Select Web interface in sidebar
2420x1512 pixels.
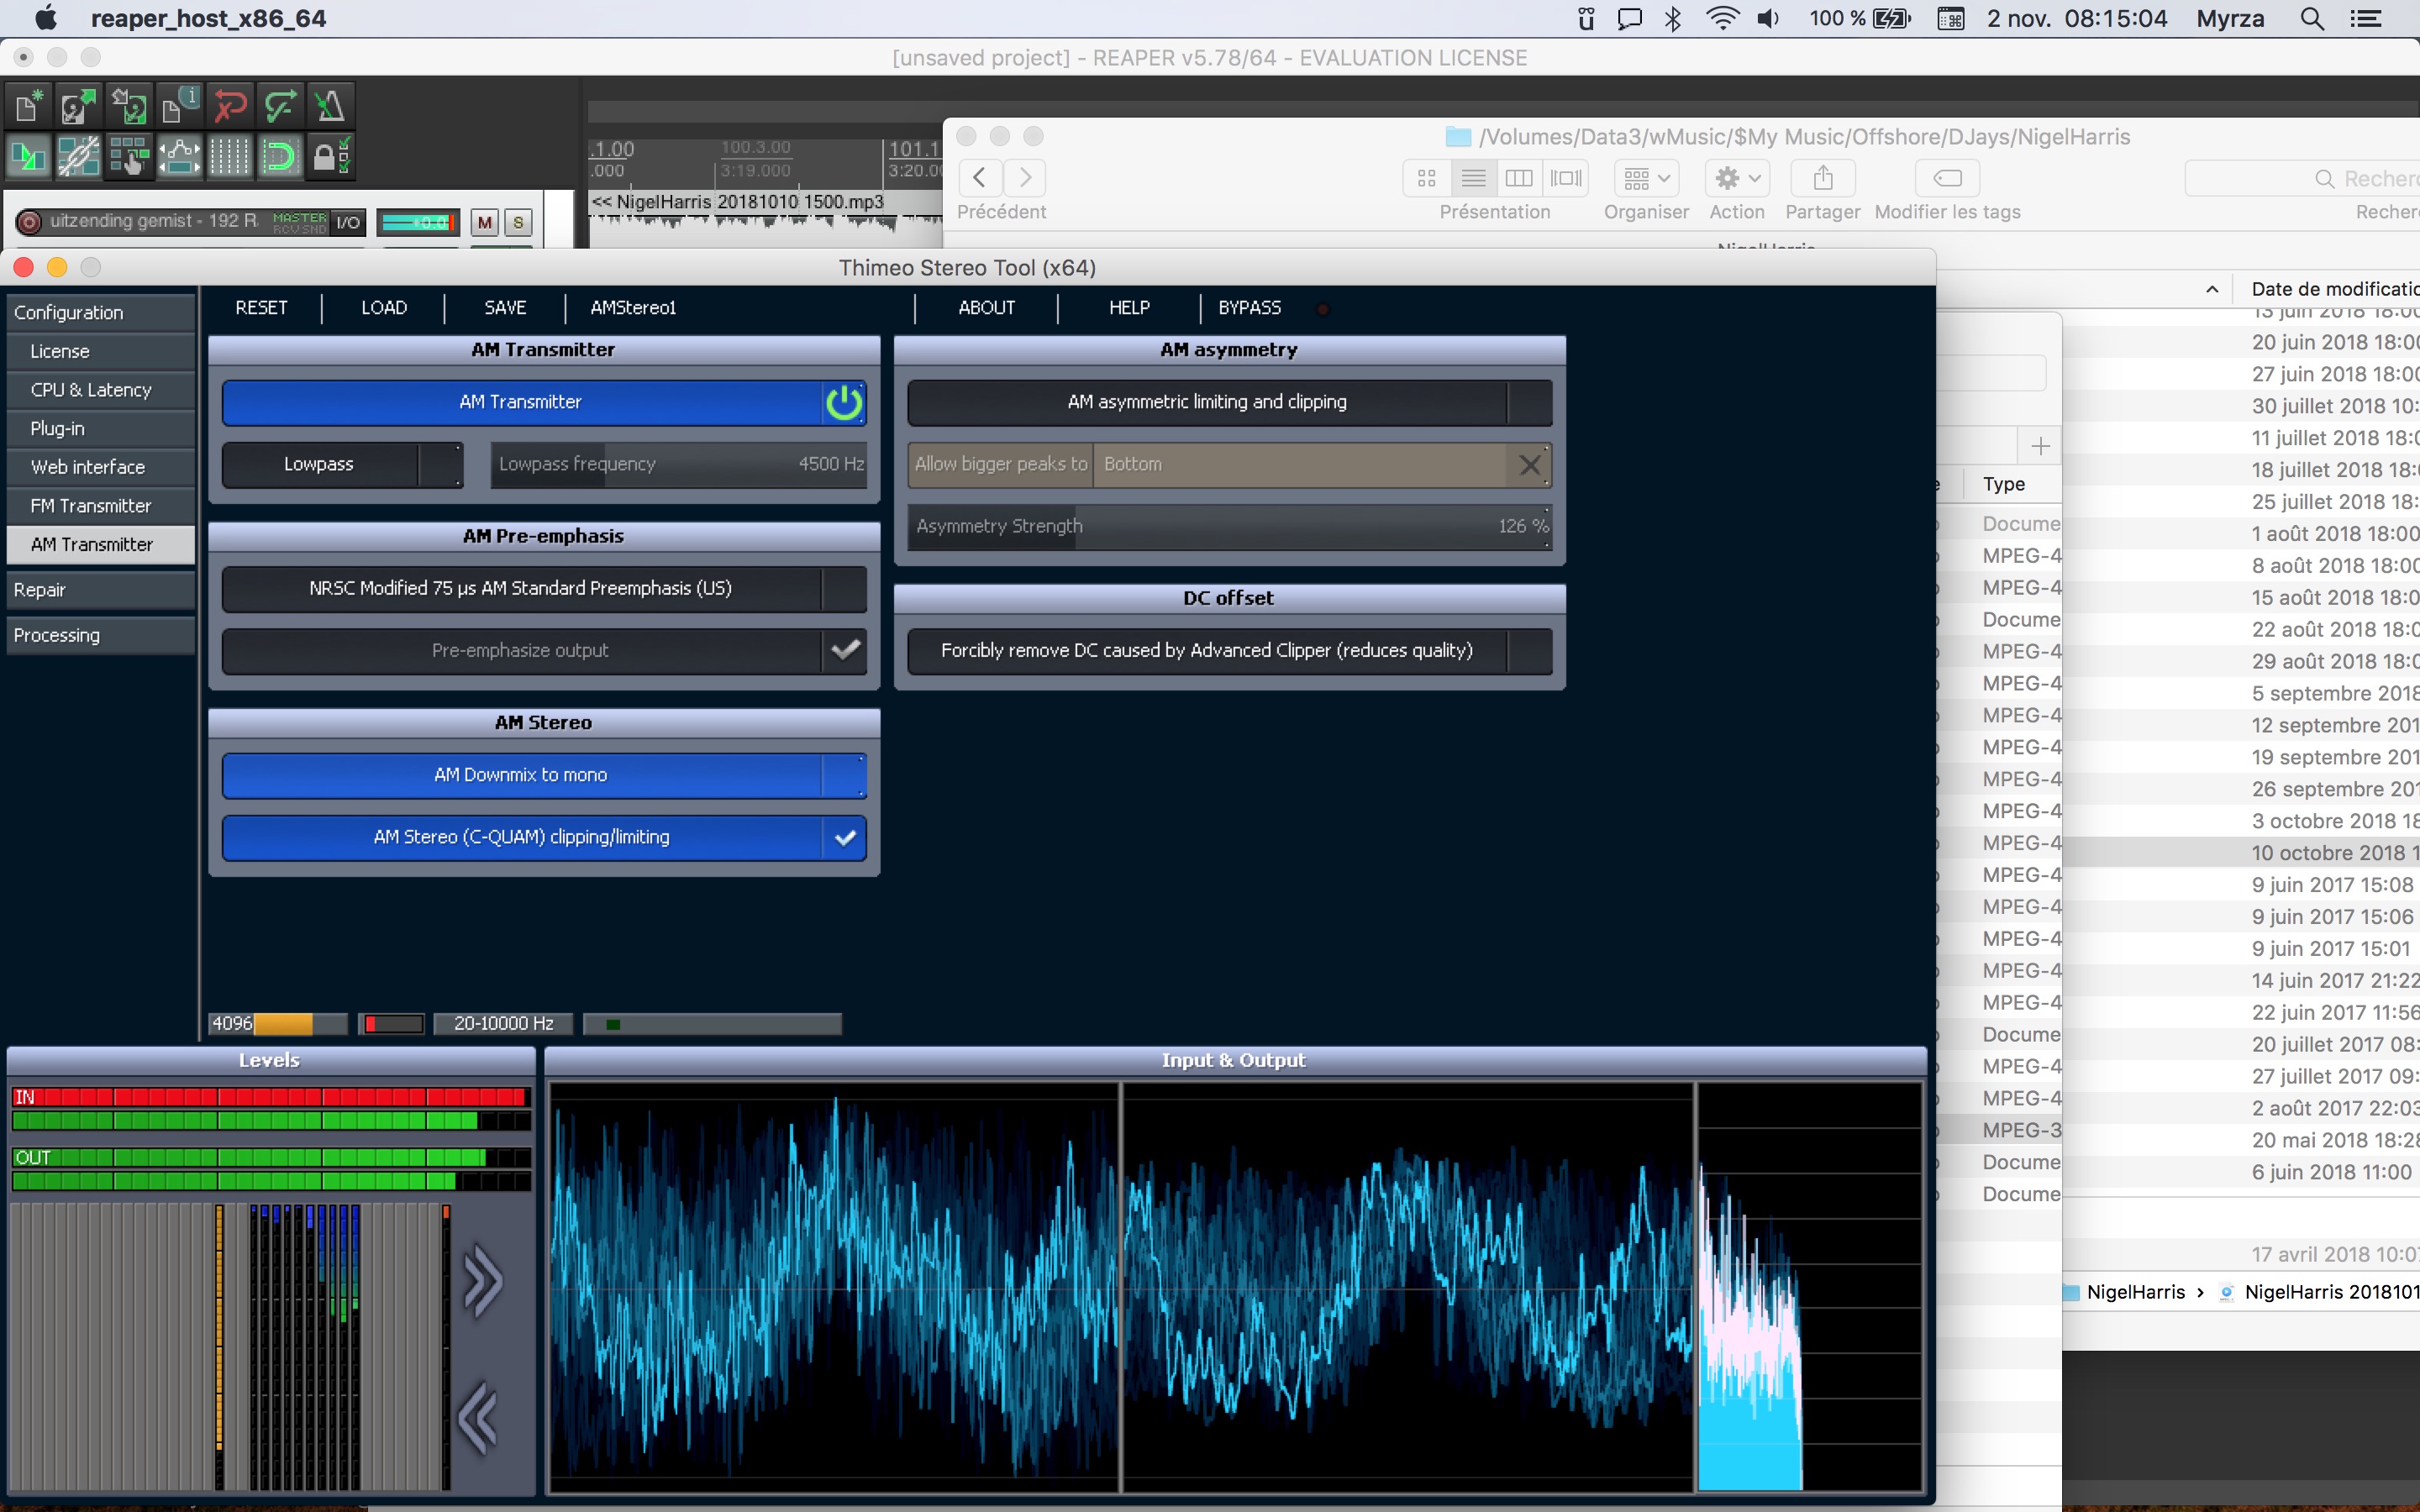pos(100,467)
